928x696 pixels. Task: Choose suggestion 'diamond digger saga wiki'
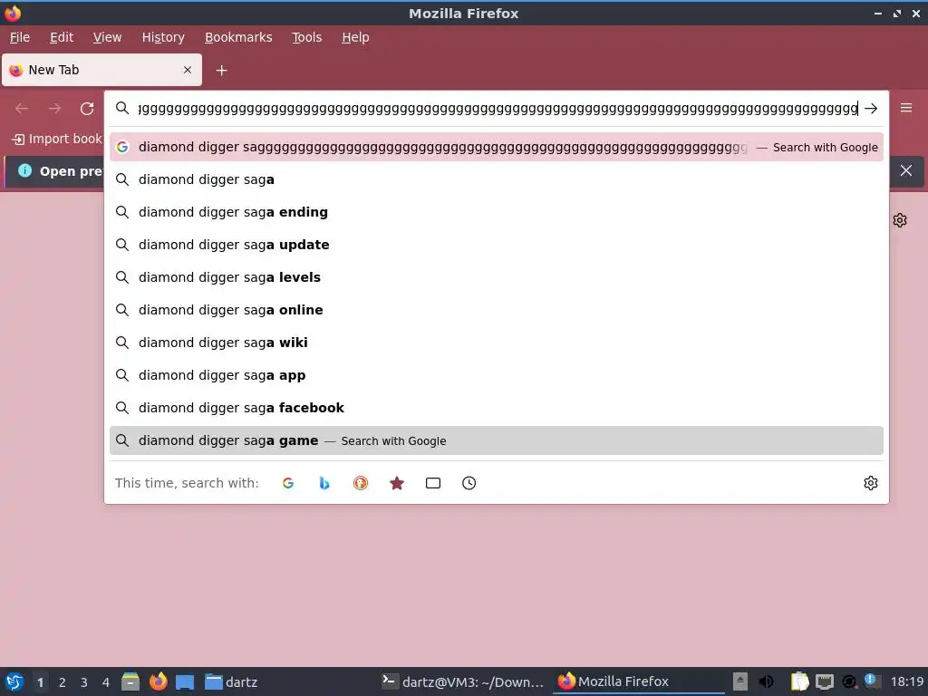[497, 342]
